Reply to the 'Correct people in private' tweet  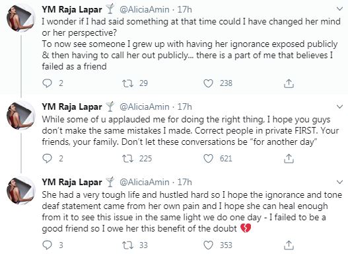point(47,159)
